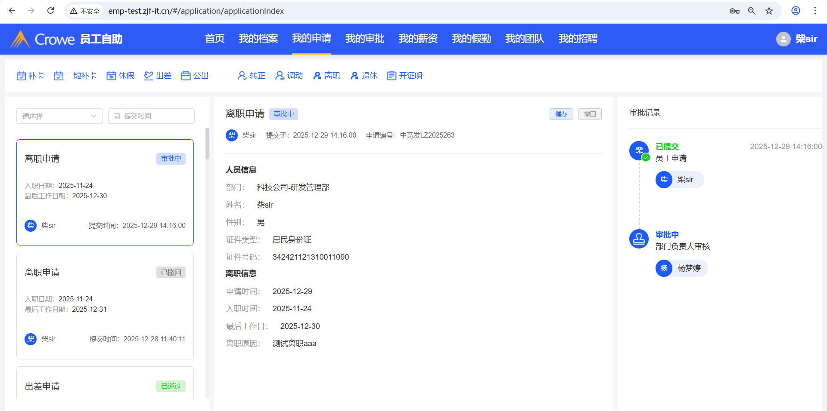The width and height of the screenshot is (827, 411).
Task: Switch to the 我的审批 tab
Action: tap(364, 39)
